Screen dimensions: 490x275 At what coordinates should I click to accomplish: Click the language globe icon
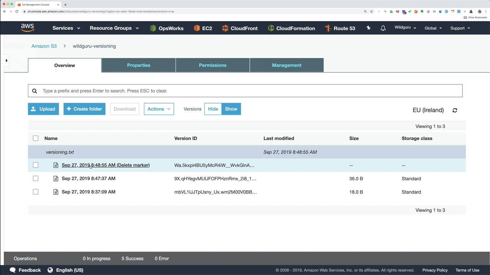point(50,270)
